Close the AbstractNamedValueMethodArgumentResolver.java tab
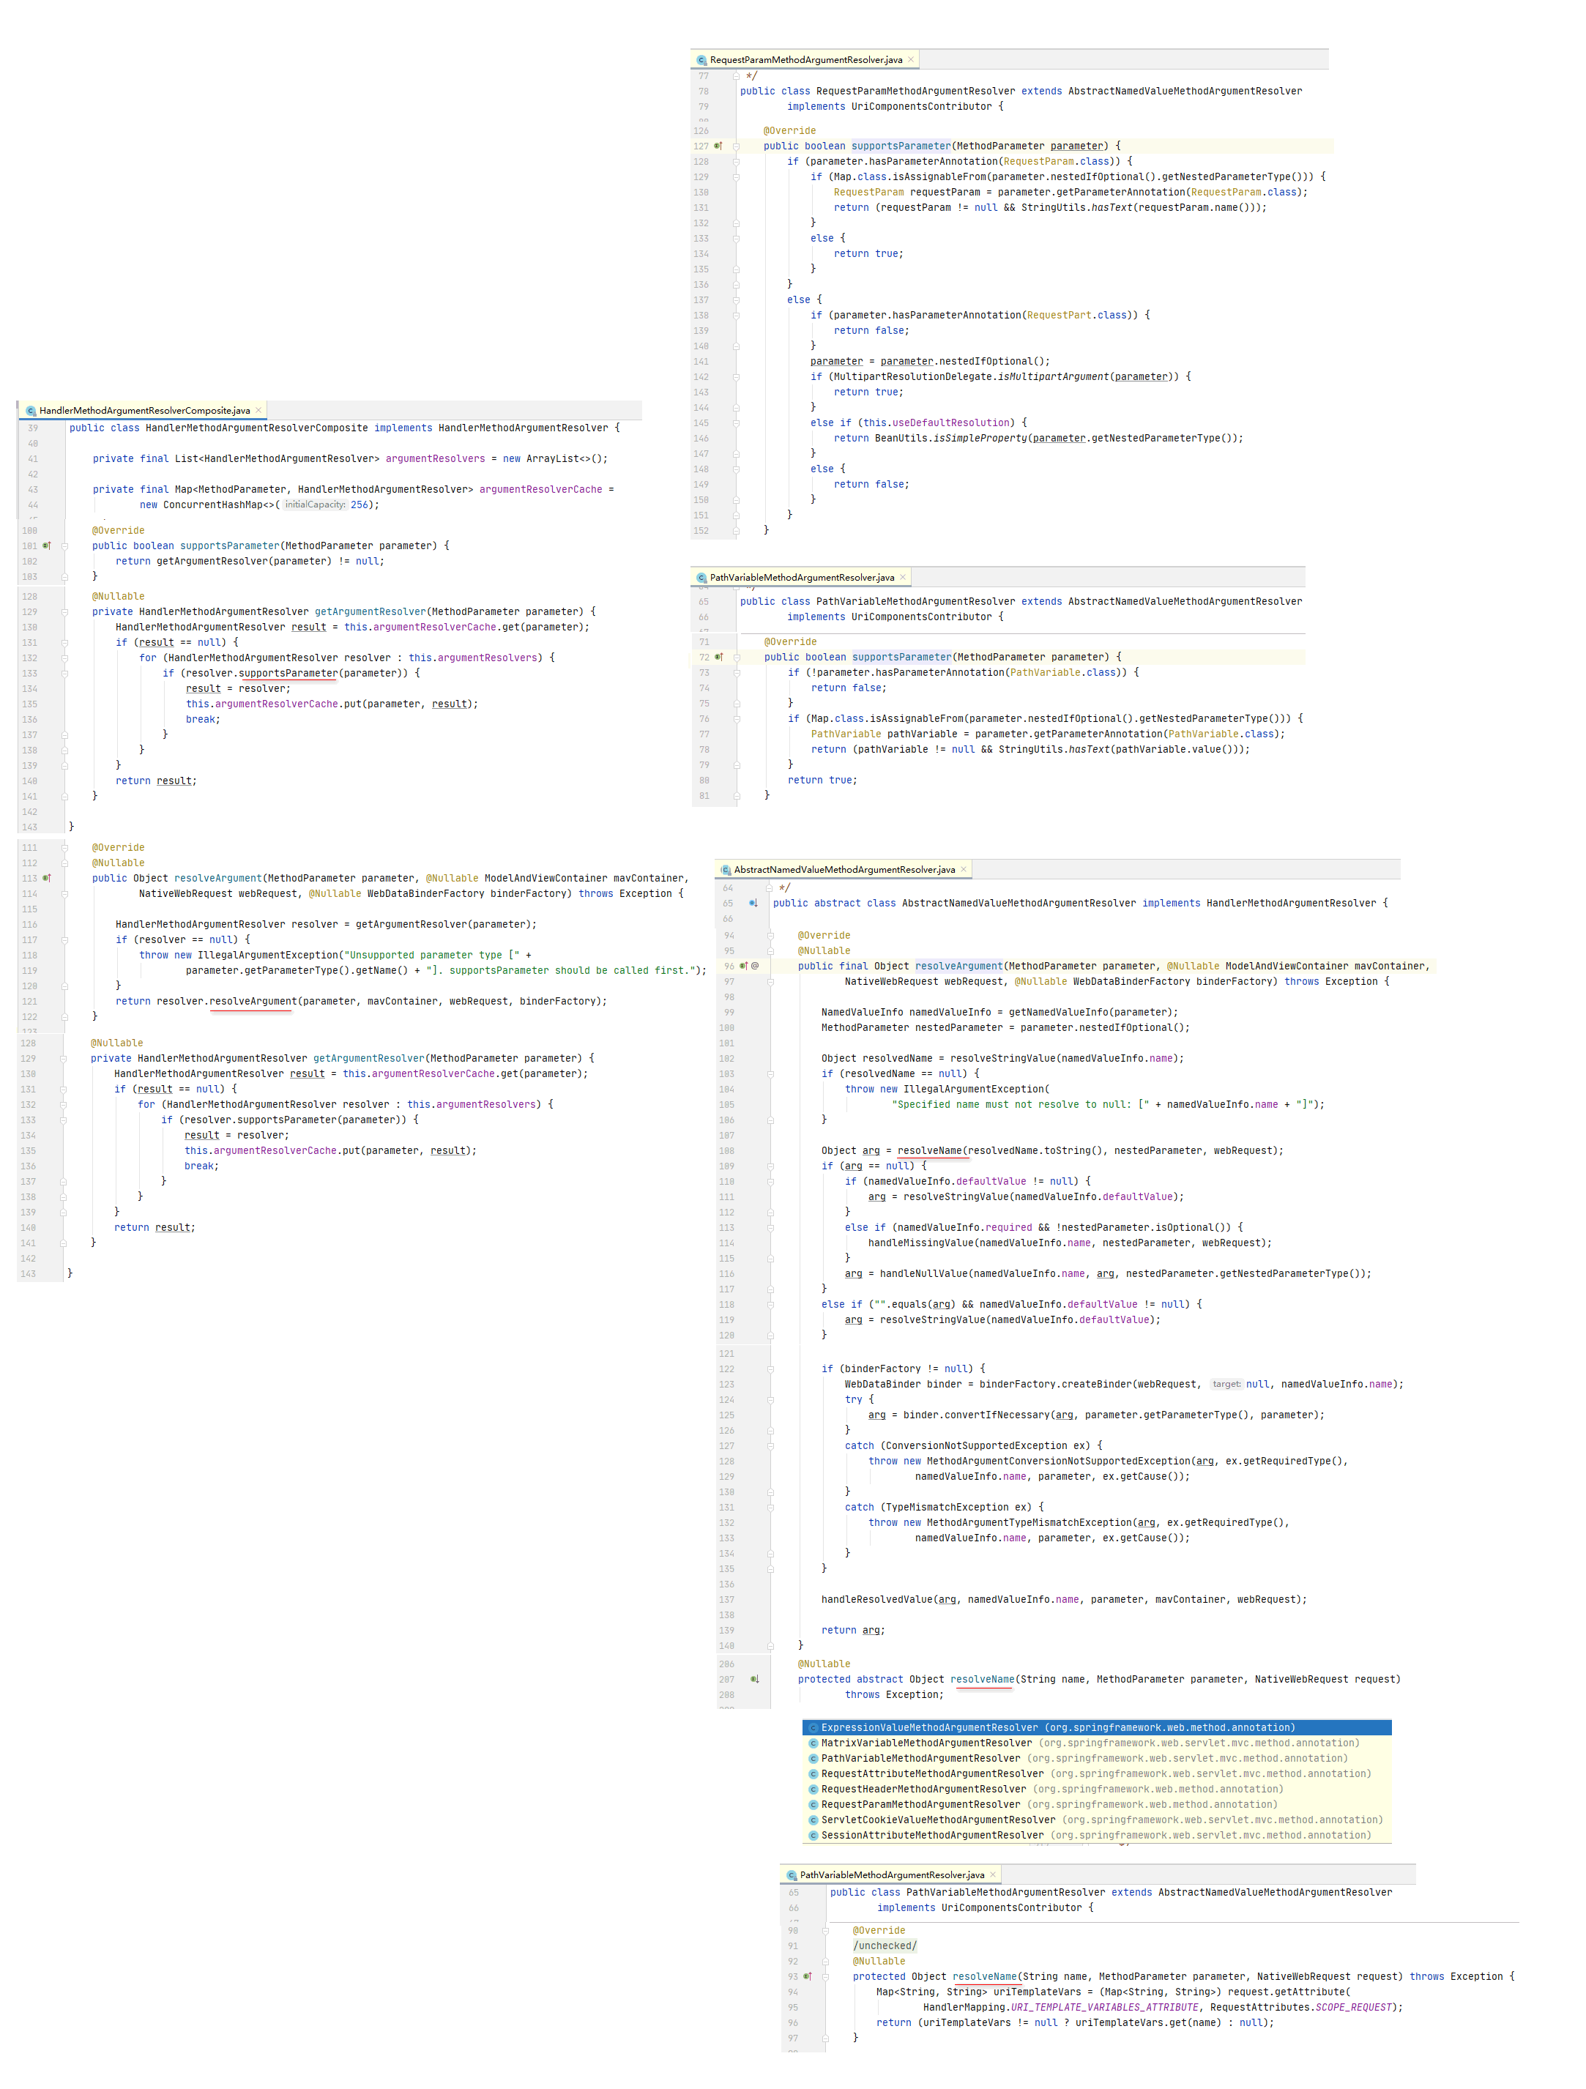The image size is (1586, 2089). tap(964, 869)
